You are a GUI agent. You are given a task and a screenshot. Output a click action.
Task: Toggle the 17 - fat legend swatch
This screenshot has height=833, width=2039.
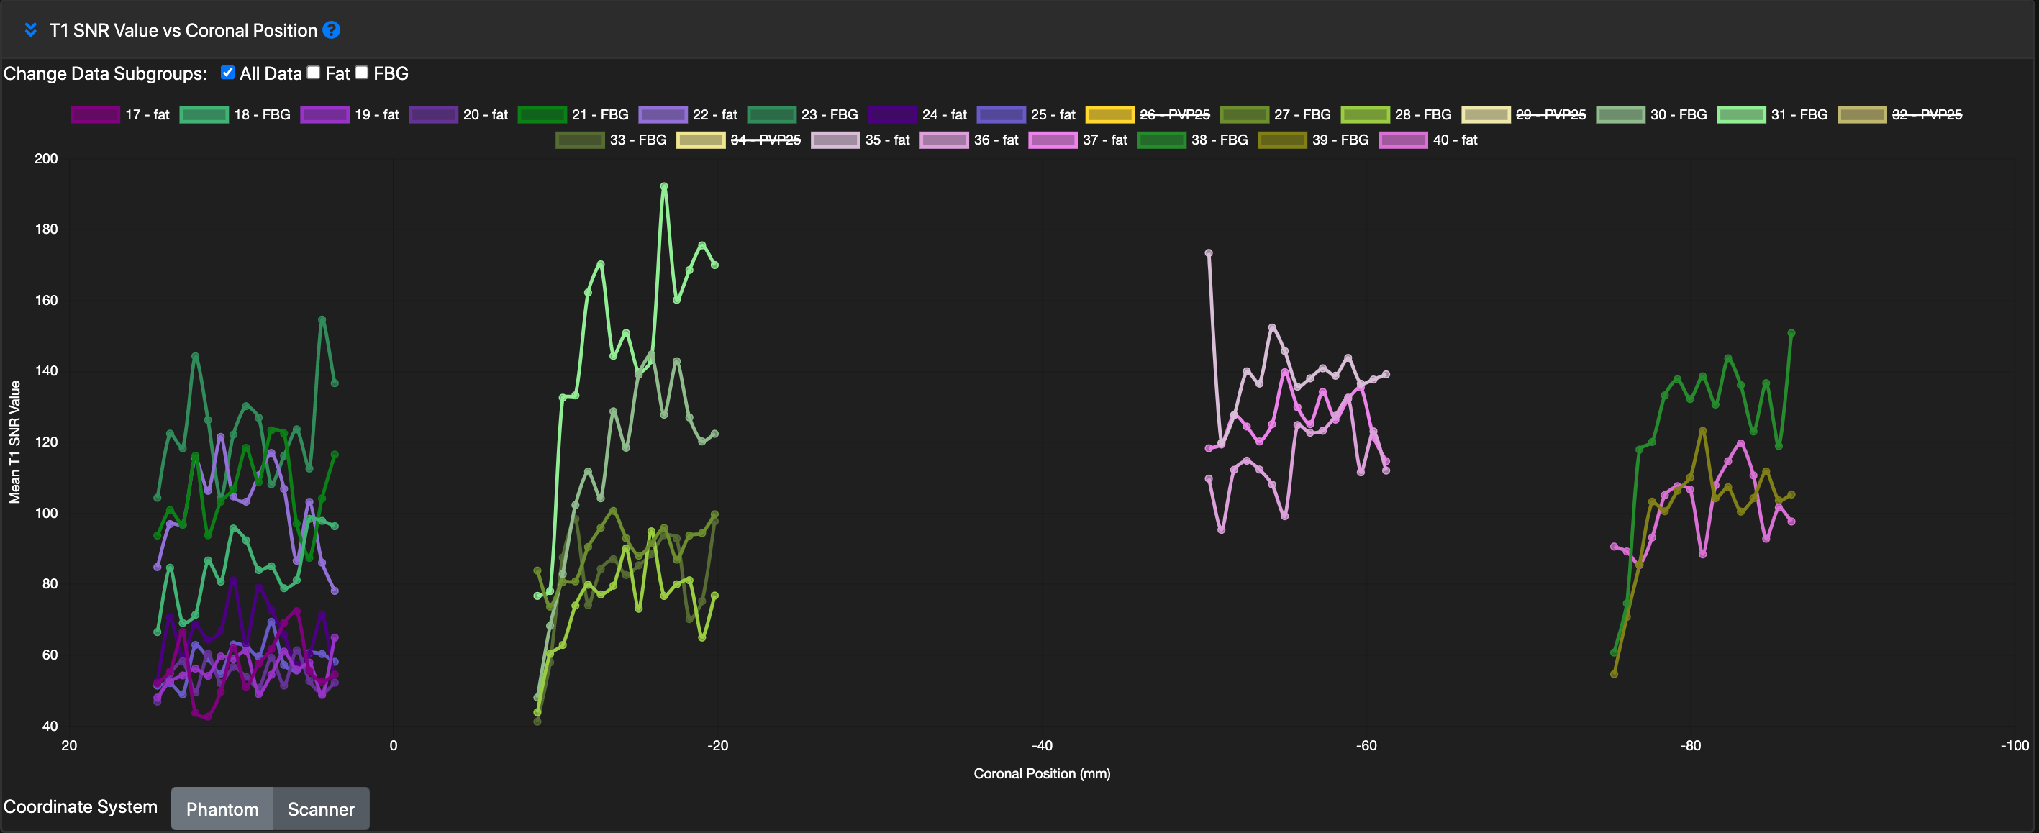pos(95,114)
